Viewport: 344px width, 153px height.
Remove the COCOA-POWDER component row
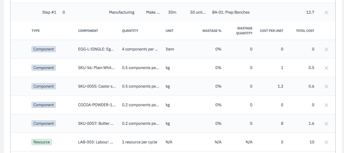point(326,105)
